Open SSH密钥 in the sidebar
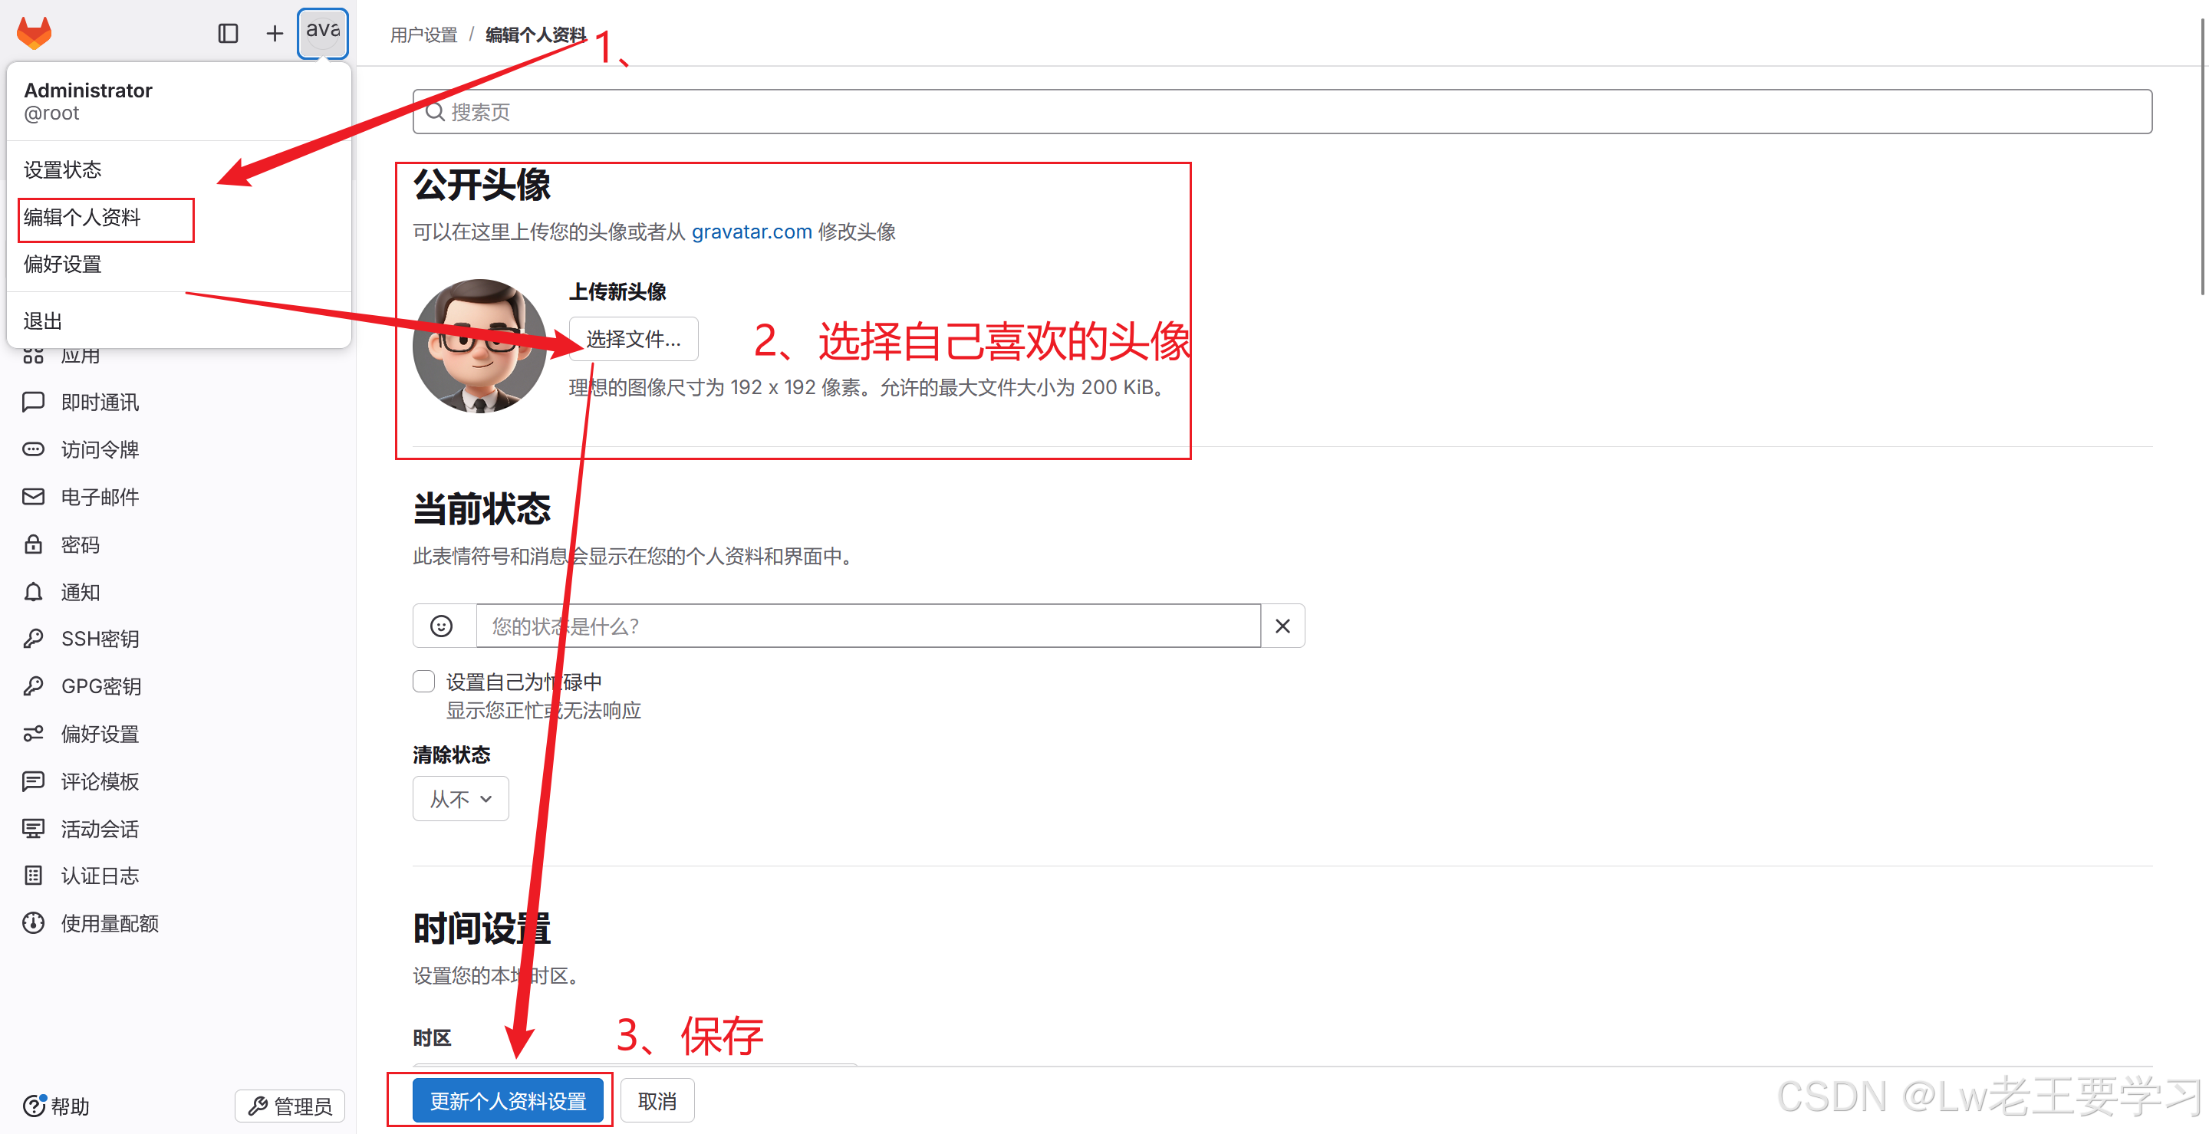Viewport: 2209px width, 1134px height. tap(100, 639)
